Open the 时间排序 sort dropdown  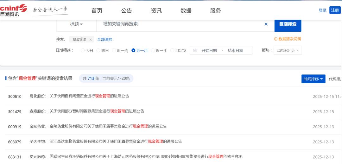(313, 79)
